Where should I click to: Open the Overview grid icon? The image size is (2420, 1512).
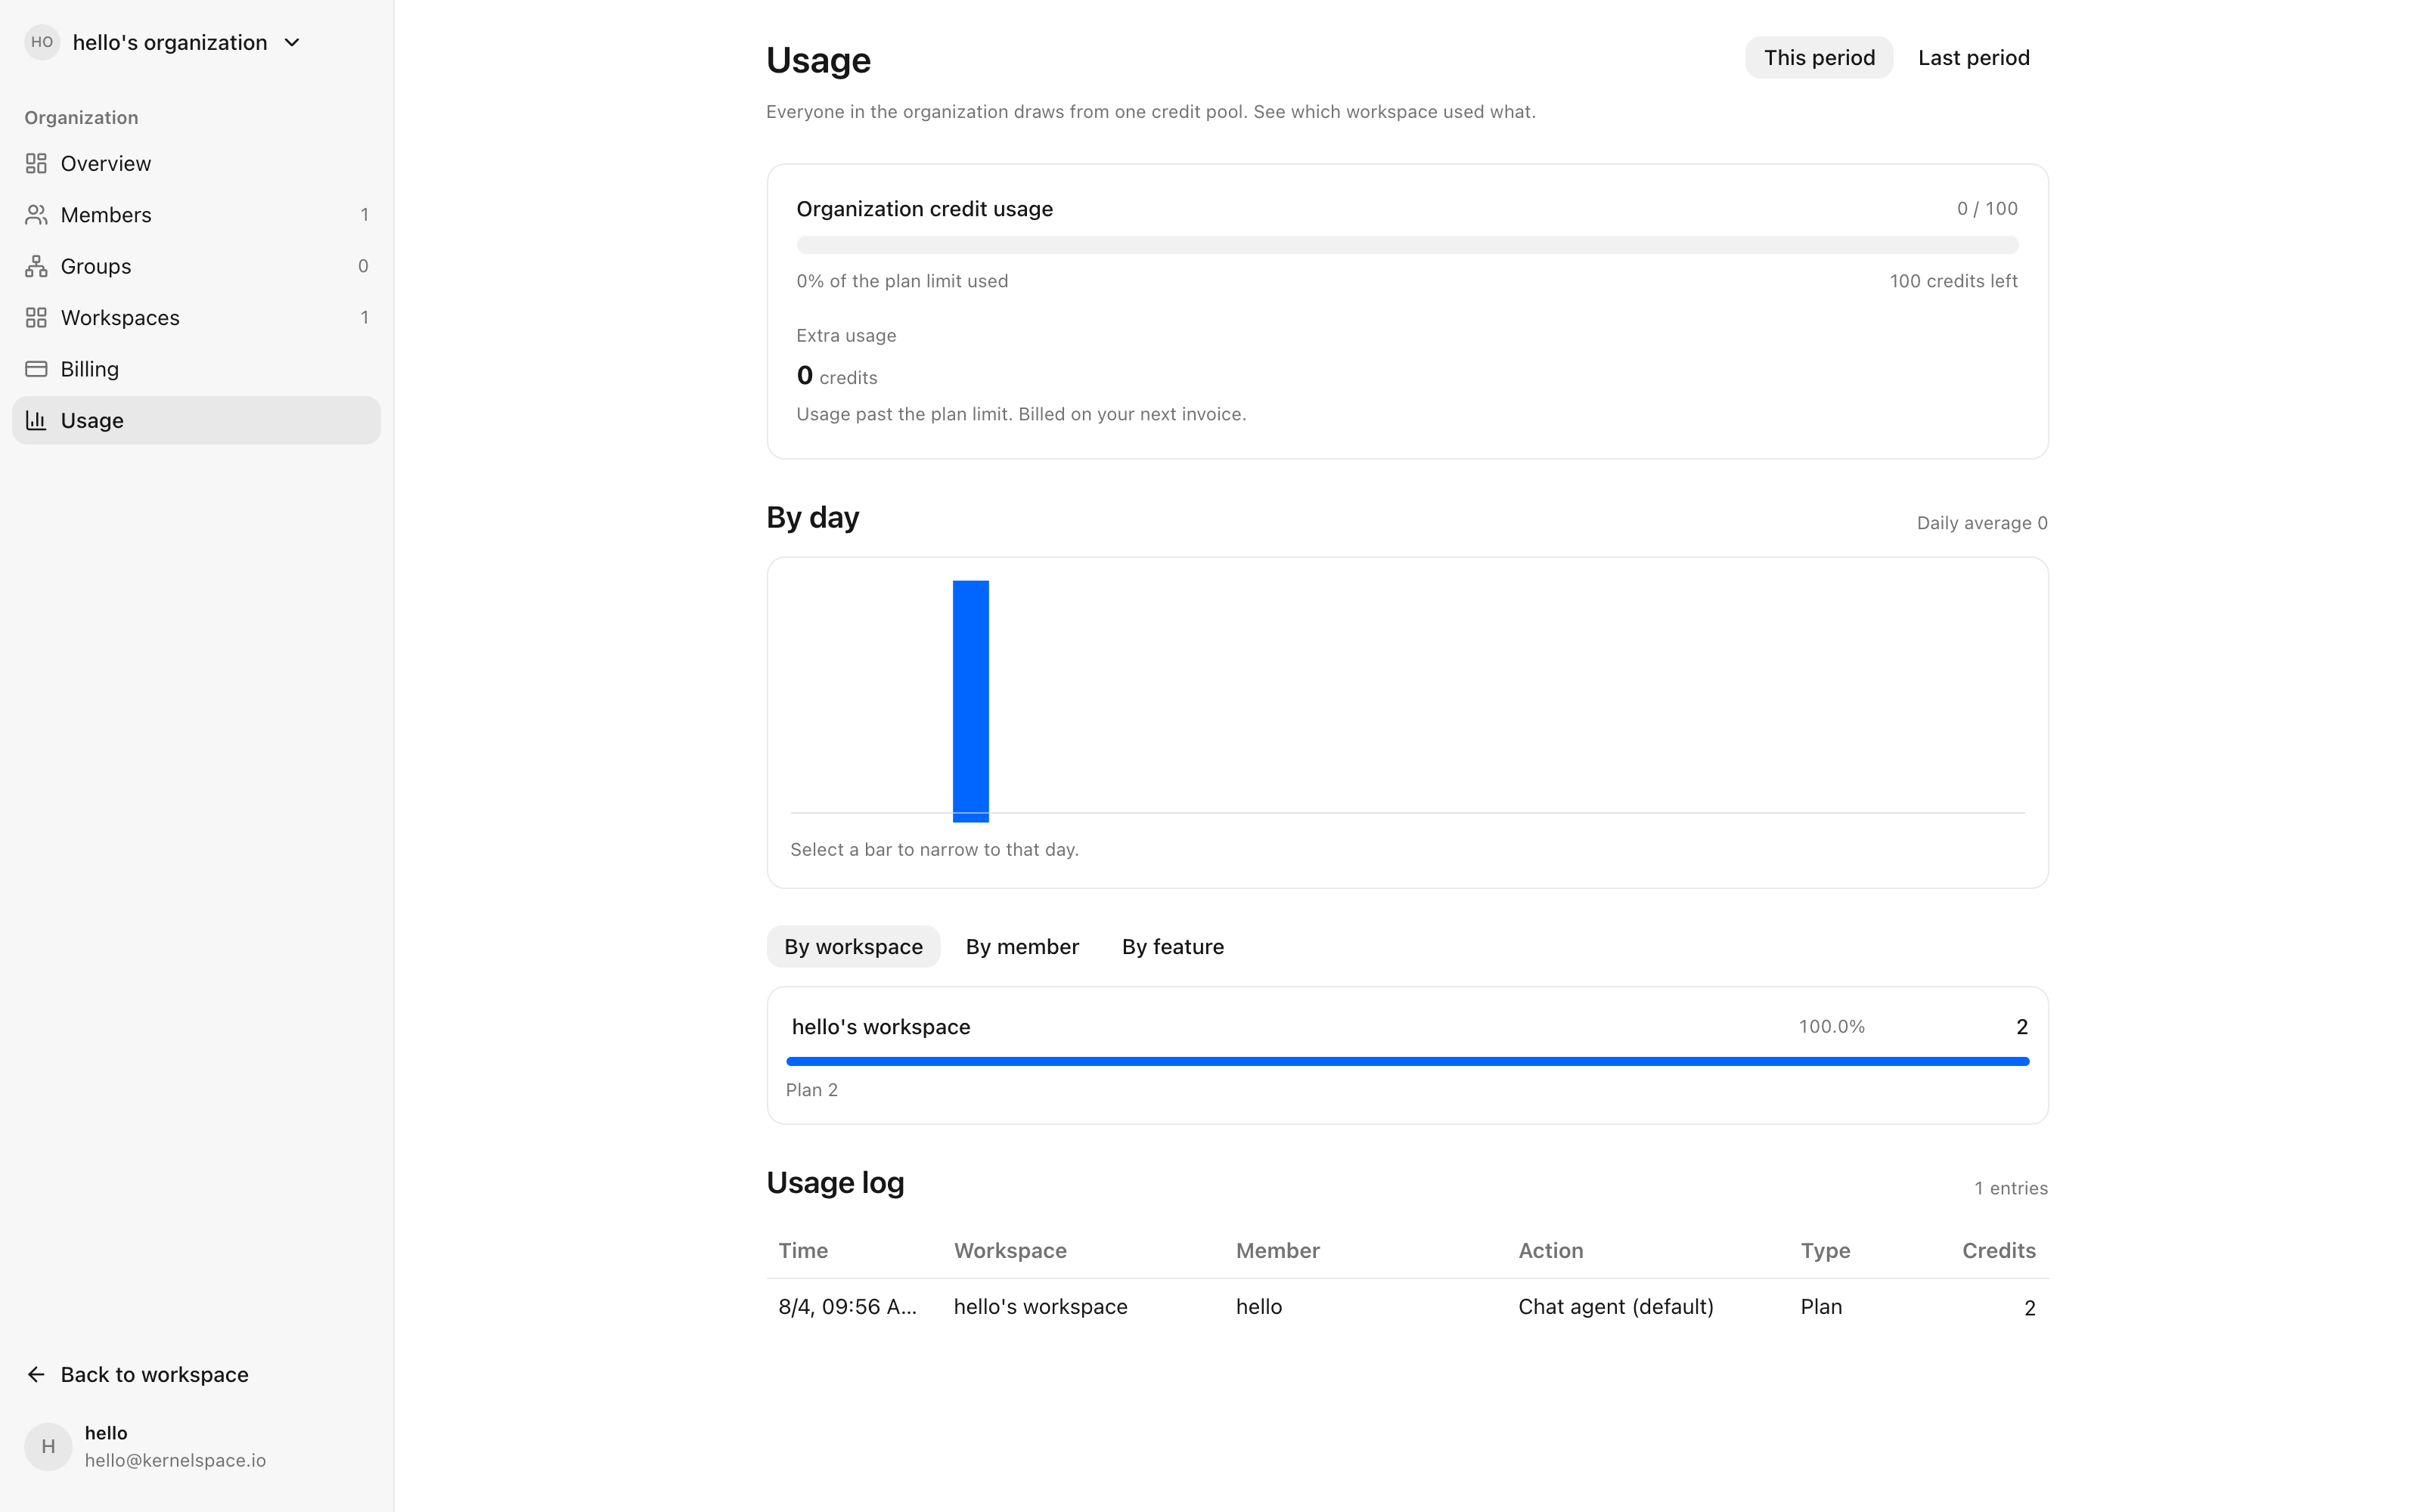[x=36, y=163]
